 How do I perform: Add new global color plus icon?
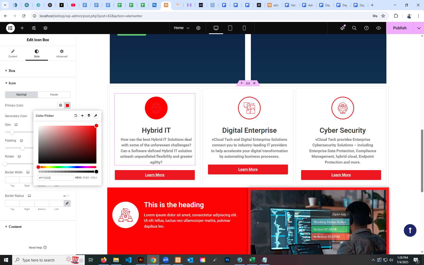coord(82,116)
